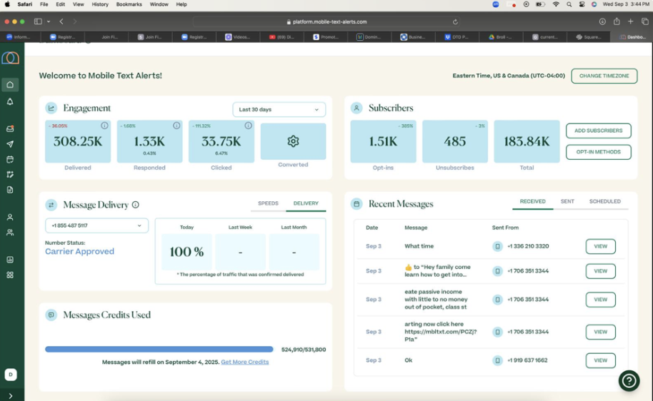Click the Engagement chart icon
Image resolution: width=653 pixels, height=401 pixels.
(x=51, y=108)
